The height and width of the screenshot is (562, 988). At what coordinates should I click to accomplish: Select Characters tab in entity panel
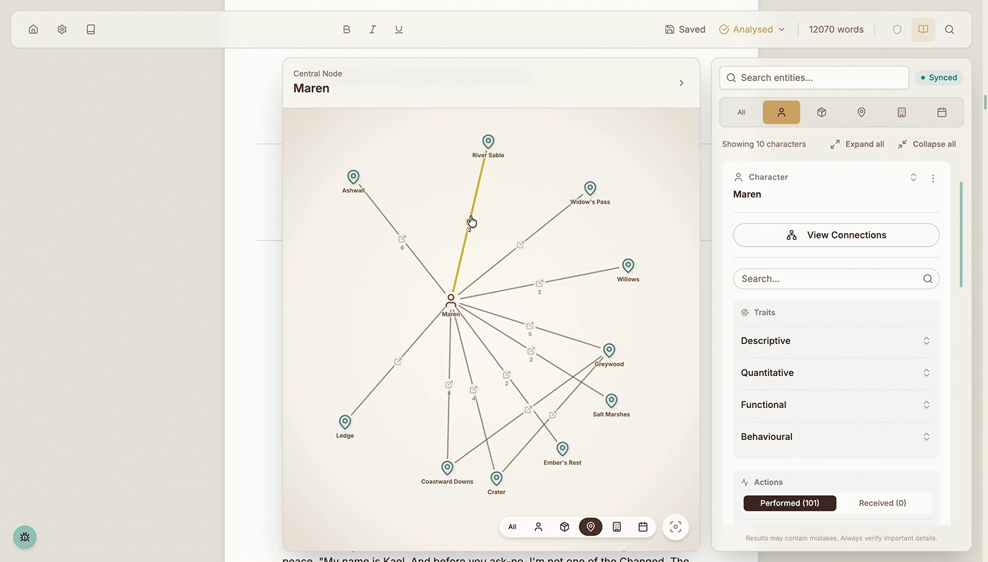[x=782, y=112]
